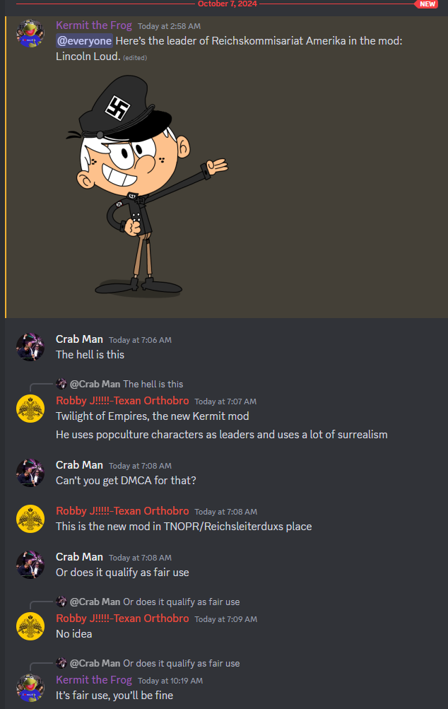Jump to quoted reply above "No idea"
Image resolution: width=448 pixels, height=709 pixels.
(x=182, y=602)
